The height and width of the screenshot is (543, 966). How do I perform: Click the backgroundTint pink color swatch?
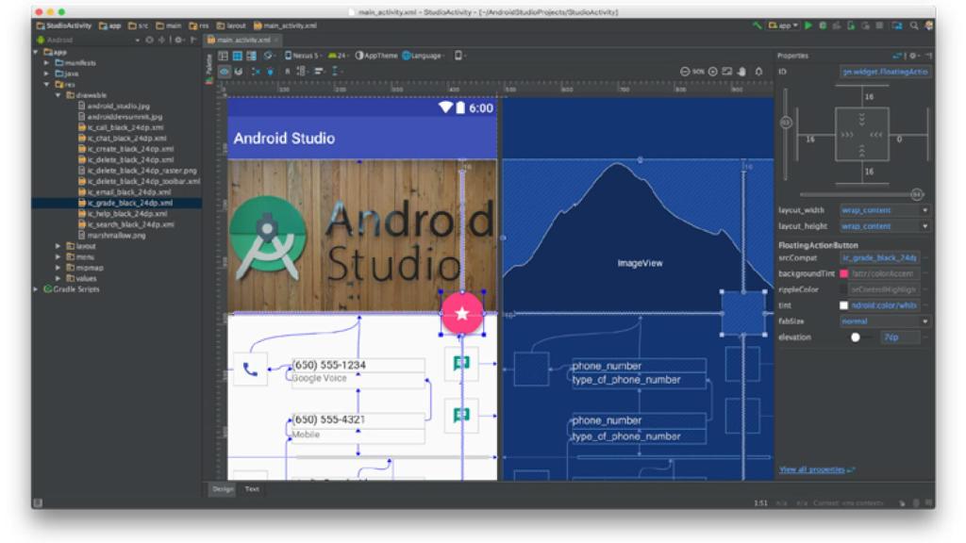tap(842, 273)
